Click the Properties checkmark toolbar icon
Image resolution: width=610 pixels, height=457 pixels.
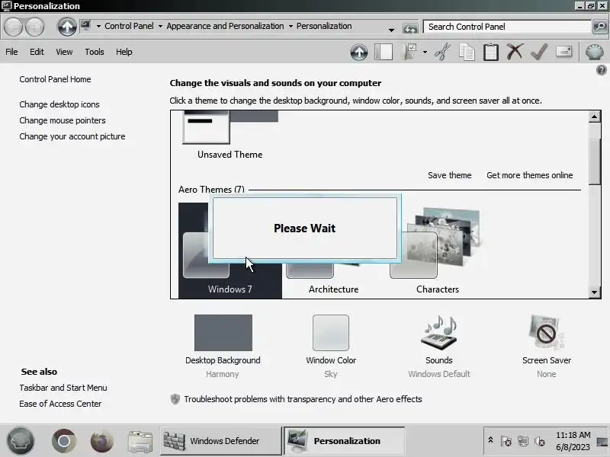tap(539, 52)
